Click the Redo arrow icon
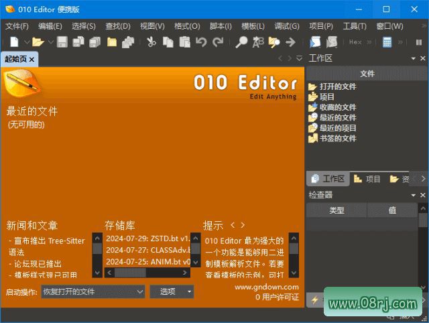Image resolution: width=429 pixels, height=323 pixels. click(218, 42)
